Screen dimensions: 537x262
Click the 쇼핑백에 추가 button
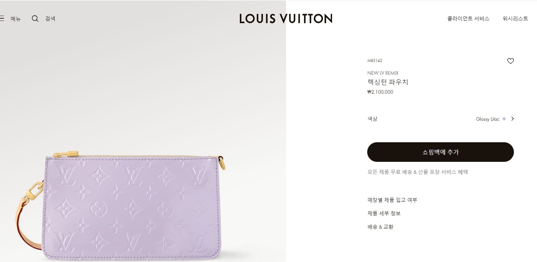(440, 152)
